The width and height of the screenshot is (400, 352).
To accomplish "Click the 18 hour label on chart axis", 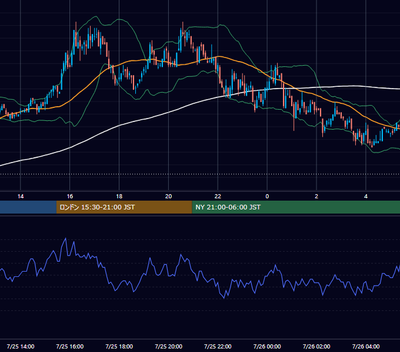I will point(119,197).
